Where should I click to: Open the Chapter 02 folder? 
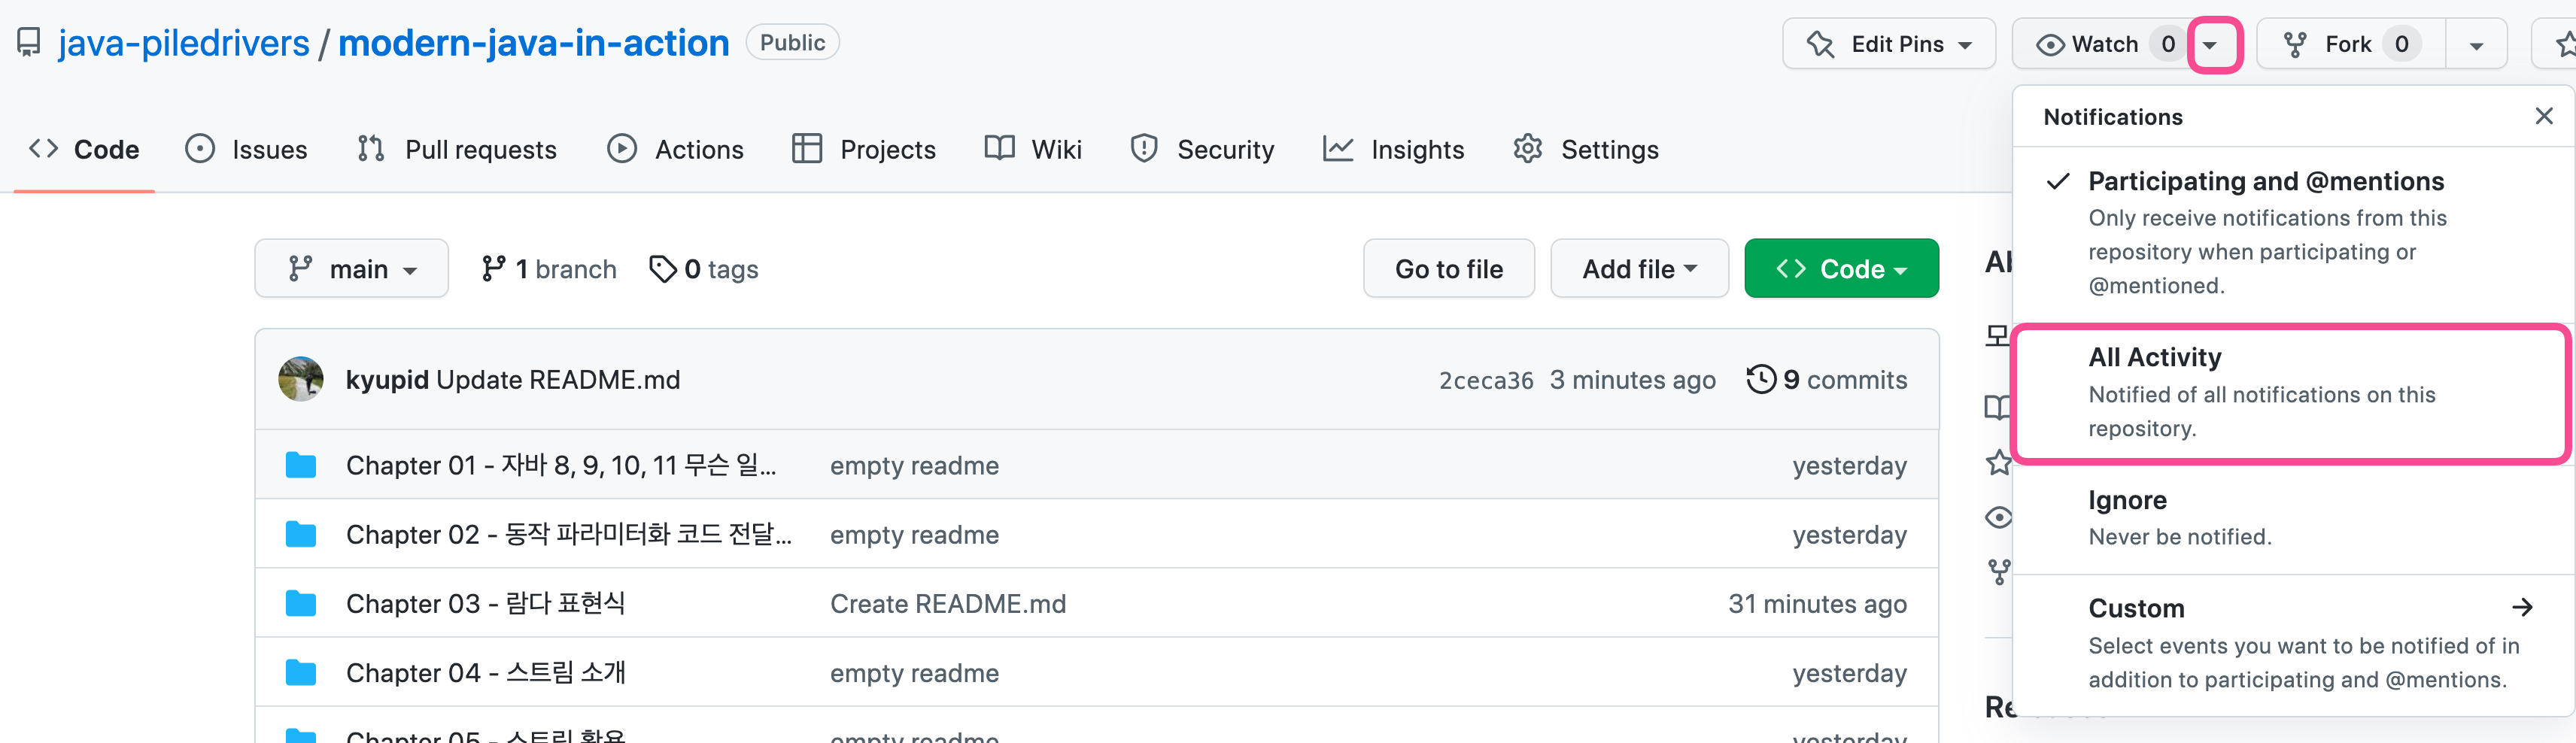tap(569, 534)
